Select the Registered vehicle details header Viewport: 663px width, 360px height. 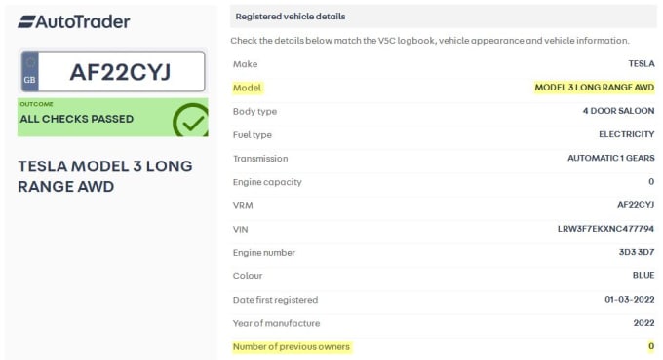tap(291, 17)
